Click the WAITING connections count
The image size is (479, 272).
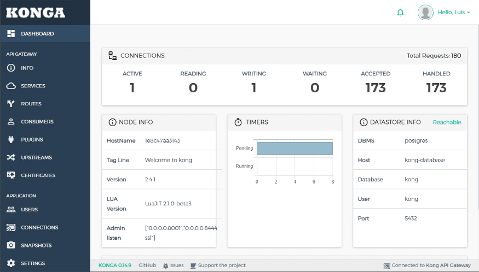tap(315, 88)
